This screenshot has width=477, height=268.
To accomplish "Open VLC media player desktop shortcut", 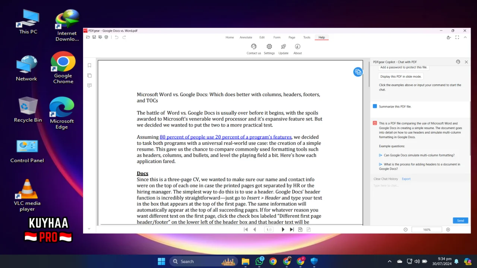I will pyautogui.click(x=27, y=195).
